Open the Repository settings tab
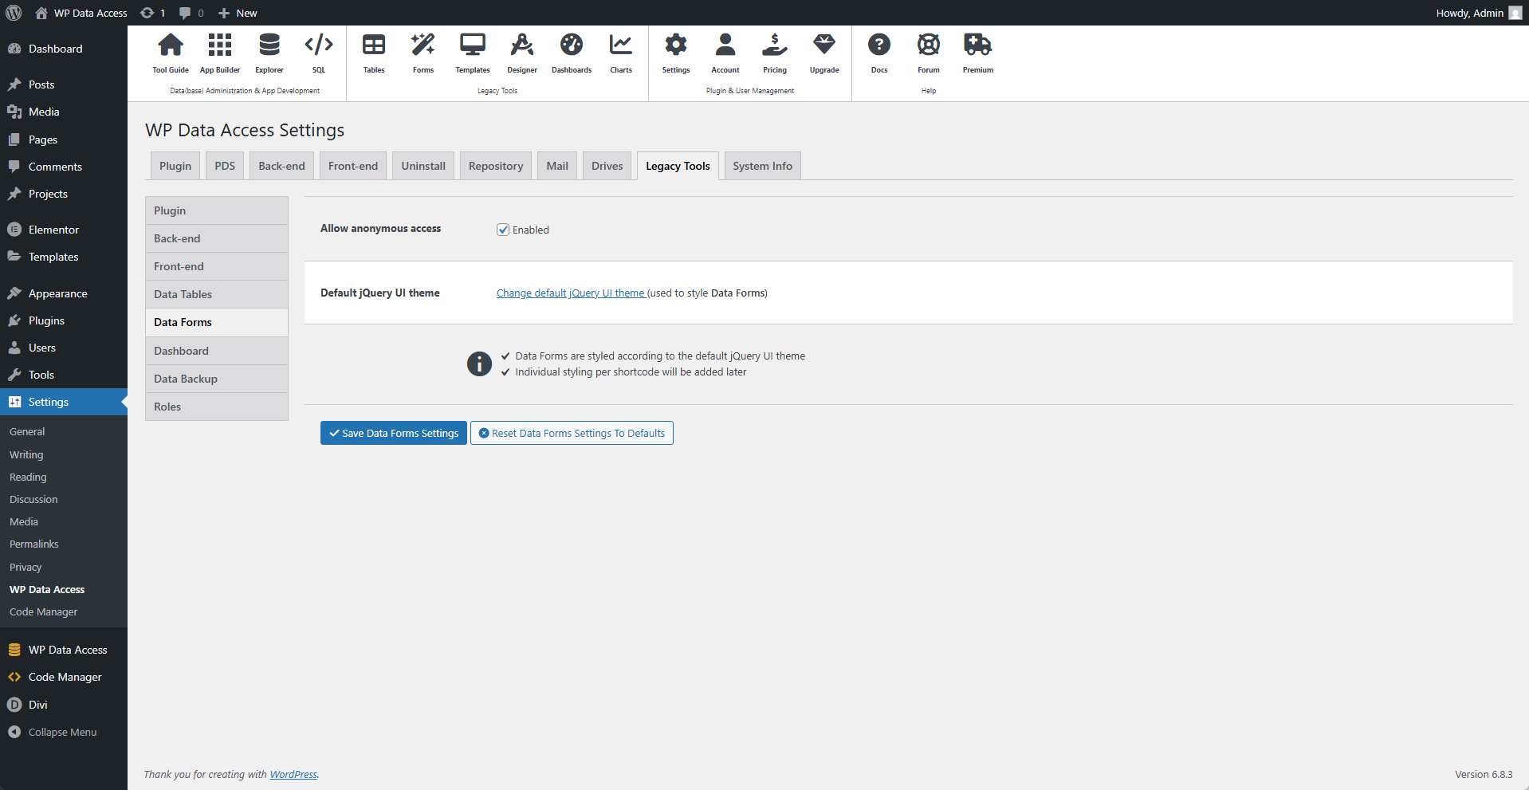This screenshot has width=1529, height=790. [495, 165]
